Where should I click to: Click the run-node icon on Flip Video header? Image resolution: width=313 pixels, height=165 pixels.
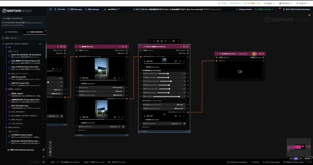(123, 47)
